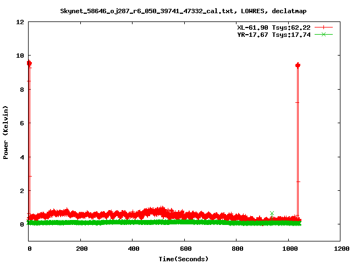This screenshot has width=352, height=264.
Task: Click the y-axis tick label 8
Action: pos(22,90)
